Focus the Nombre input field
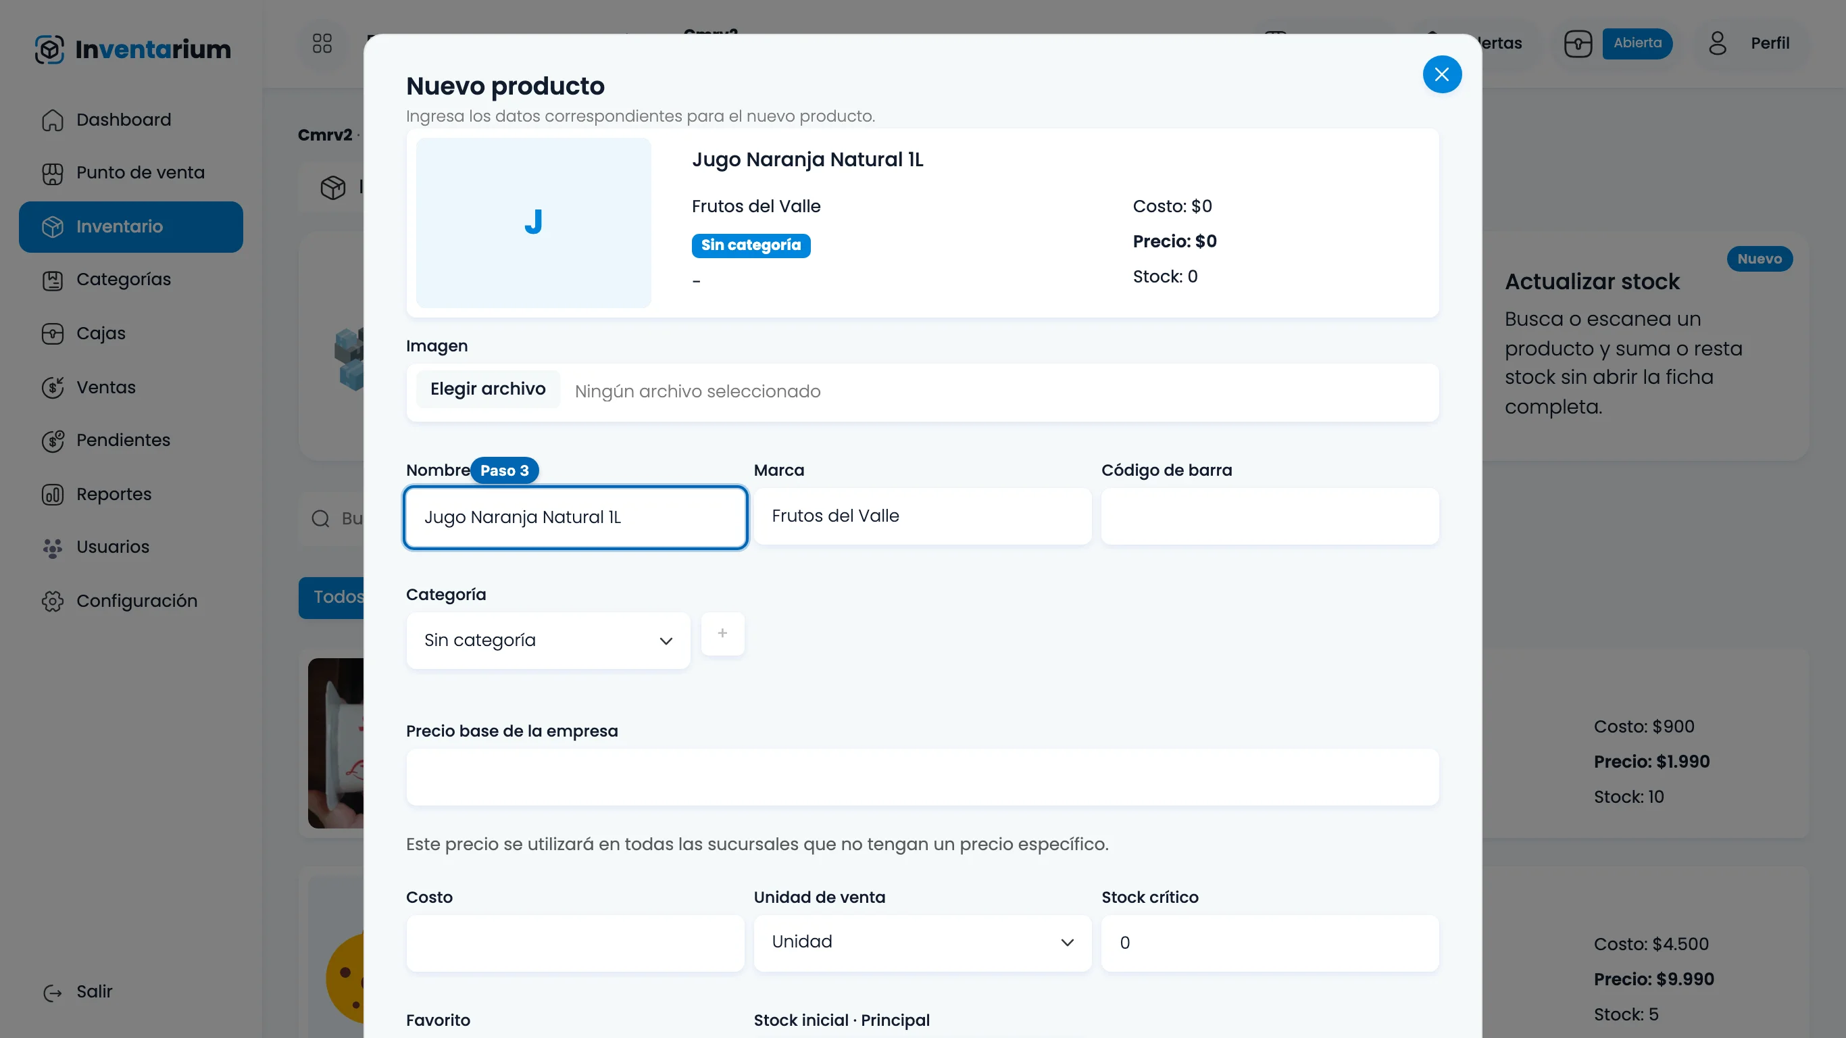1846x1038 pixels. [576, 518]
